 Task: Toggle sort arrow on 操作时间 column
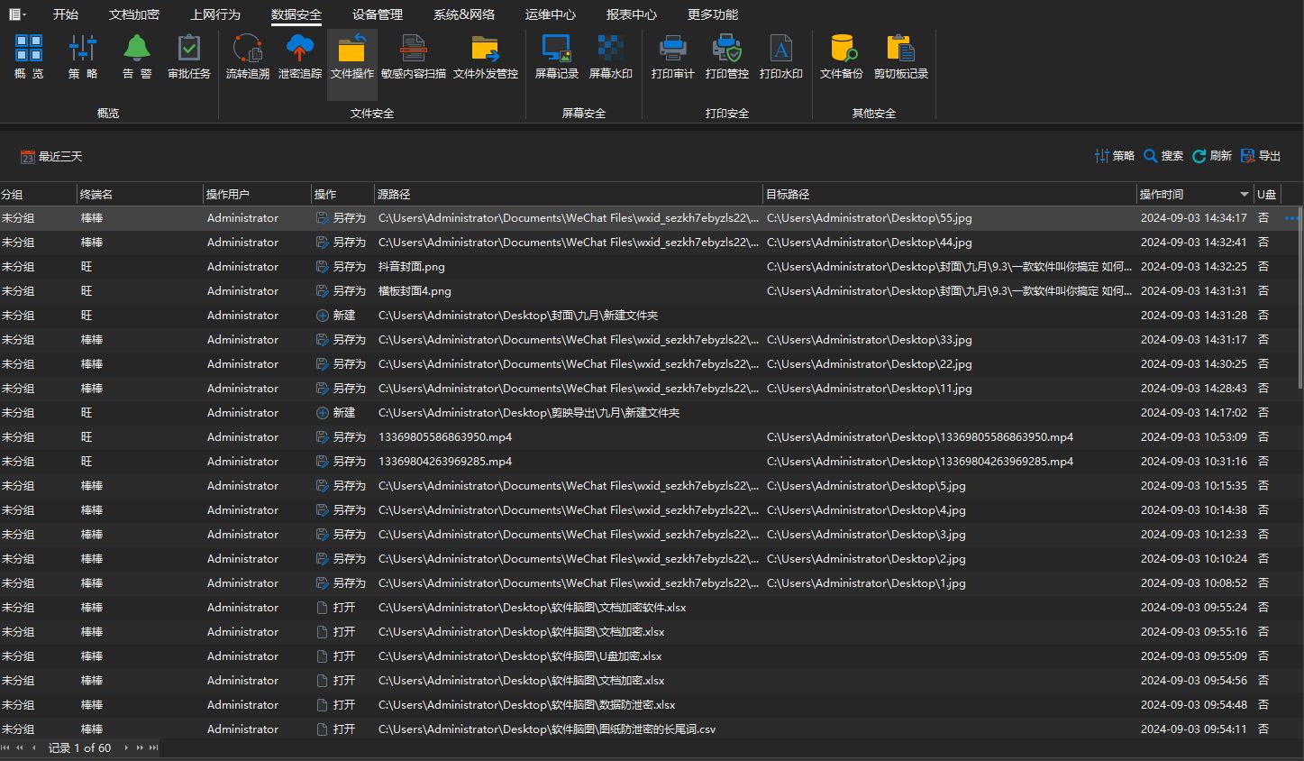(1245, 194)
